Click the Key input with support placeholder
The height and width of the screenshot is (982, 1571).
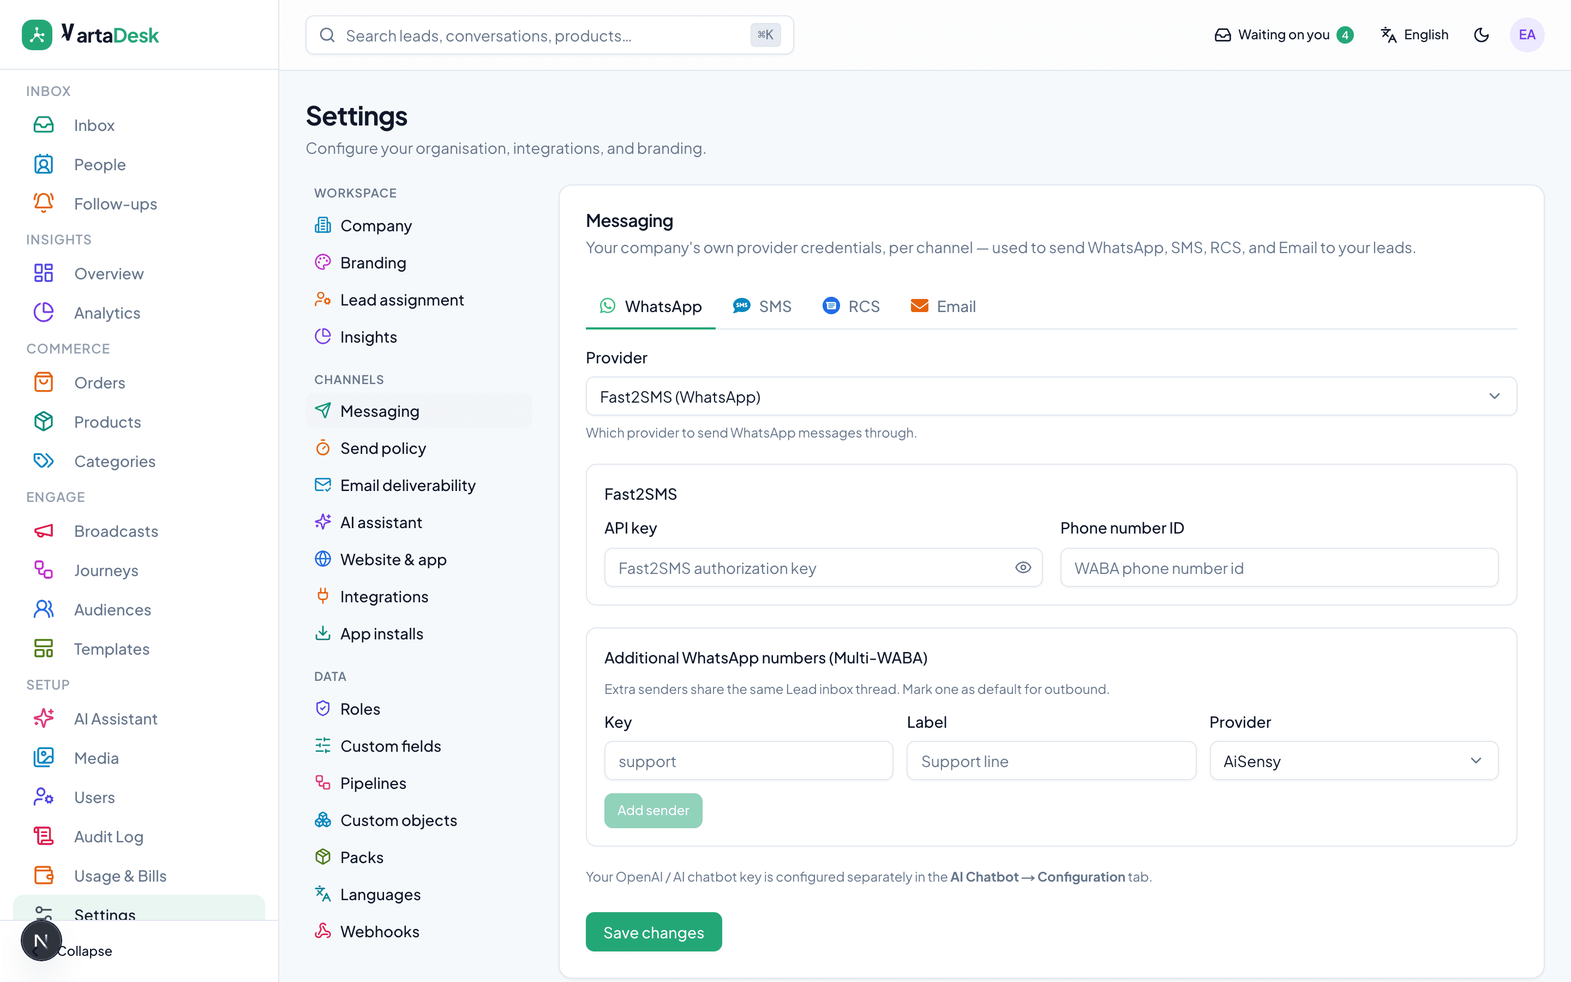(748, 761)
